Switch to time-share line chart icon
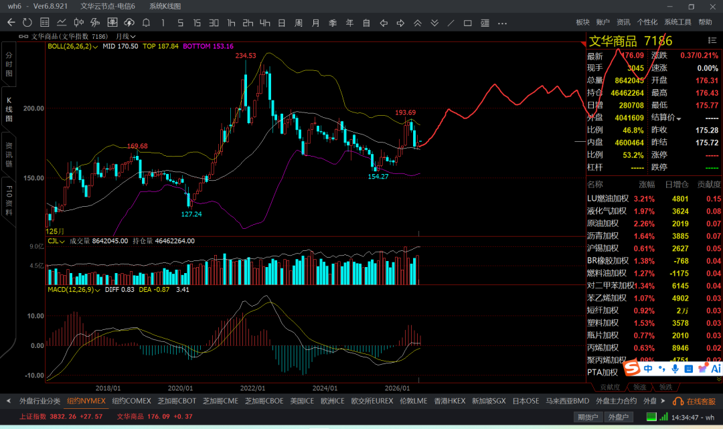The height and width of the screenshot is (429, 723). (x=62, y=23)
